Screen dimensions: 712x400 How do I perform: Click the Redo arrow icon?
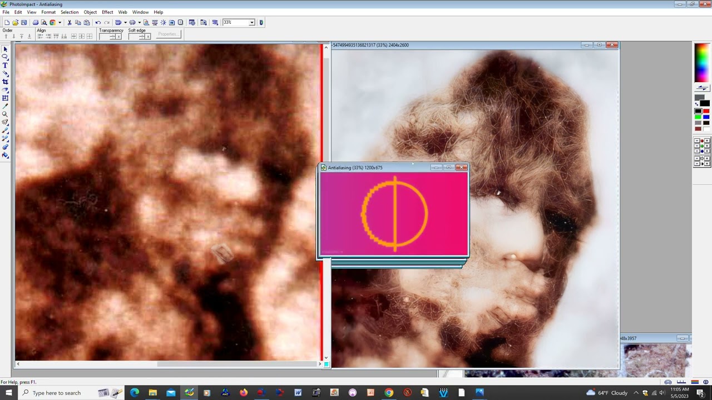coord(107,22)
